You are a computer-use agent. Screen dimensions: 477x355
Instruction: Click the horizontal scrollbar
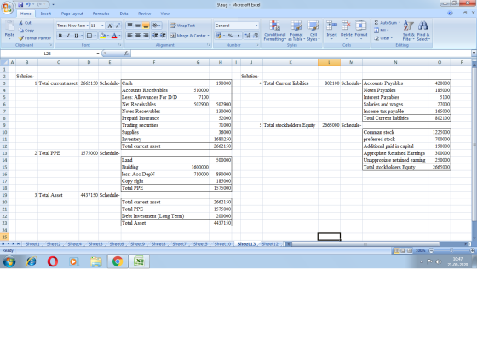click(365, 244)
